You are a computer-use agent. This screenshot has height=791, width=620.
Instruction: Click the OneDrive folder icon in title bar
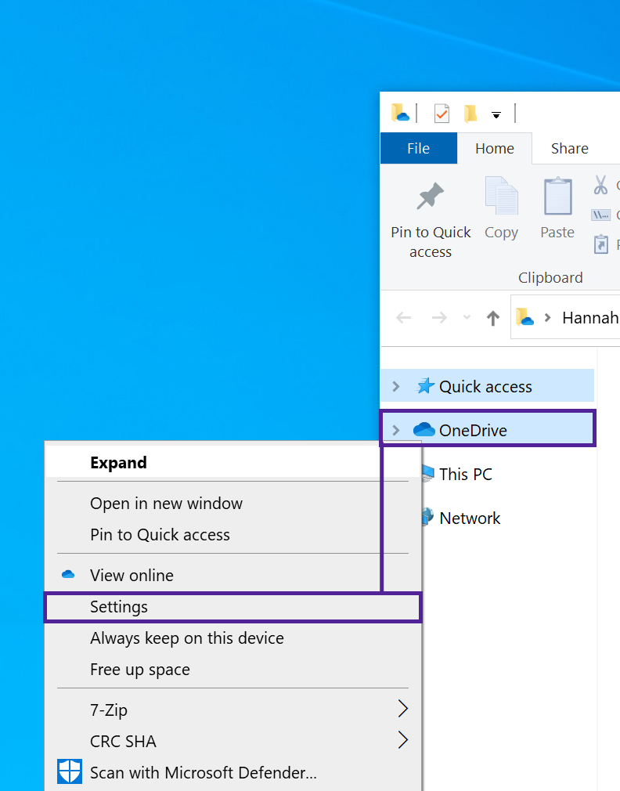(400, 113)
